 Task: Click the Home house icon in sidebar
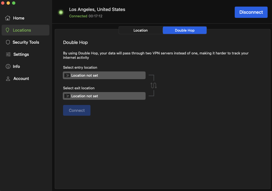(8, 18)
